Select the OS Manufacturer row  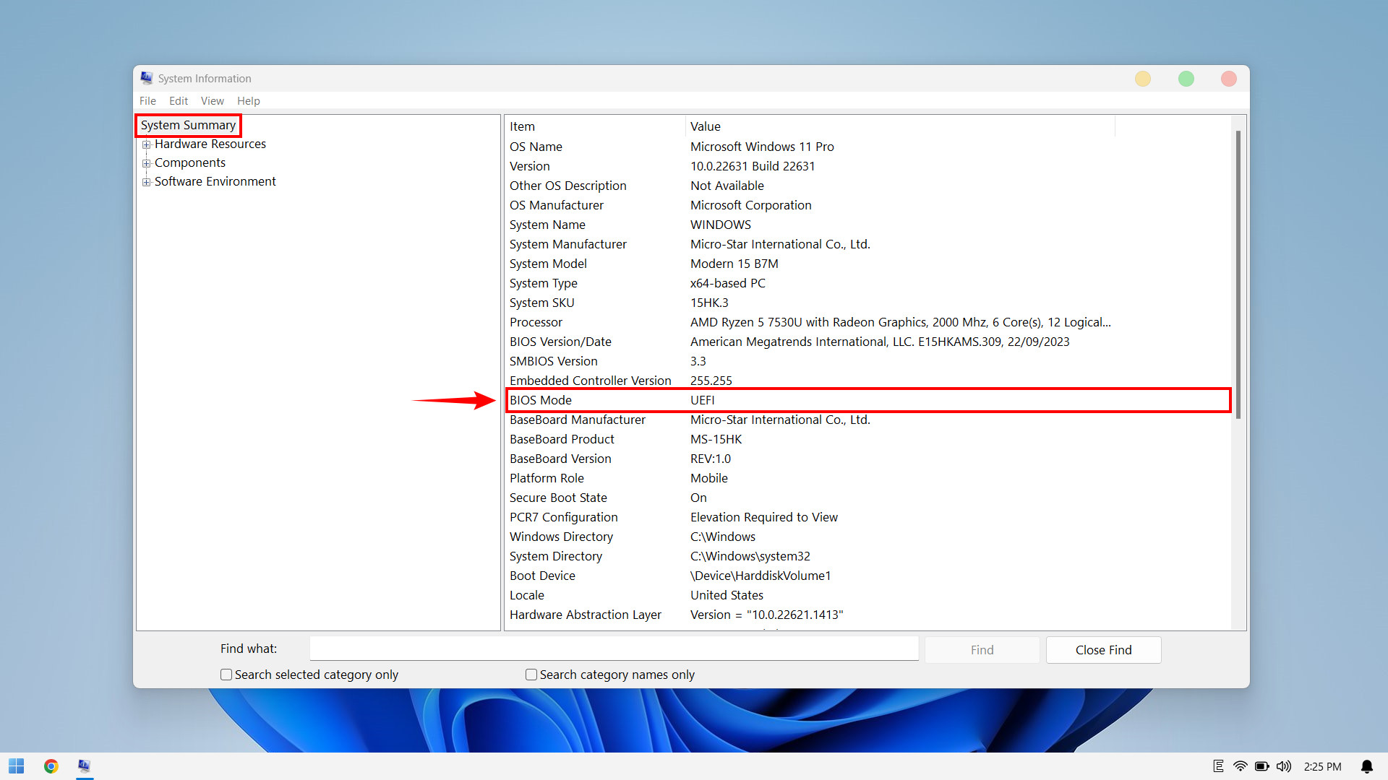point(867,205)
